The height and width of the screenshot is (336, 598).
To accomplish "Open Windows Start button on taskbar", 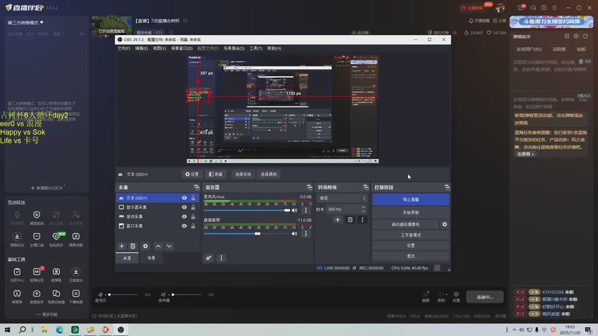I will click(7, 329).
